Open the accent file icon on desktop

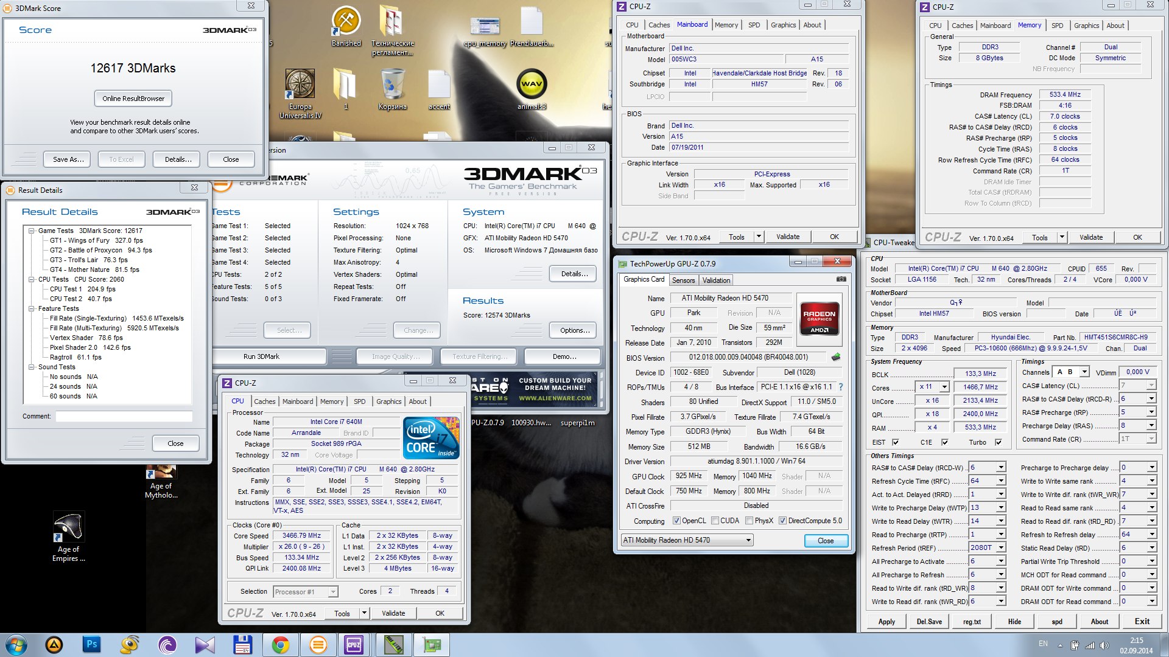coord(439,89)
